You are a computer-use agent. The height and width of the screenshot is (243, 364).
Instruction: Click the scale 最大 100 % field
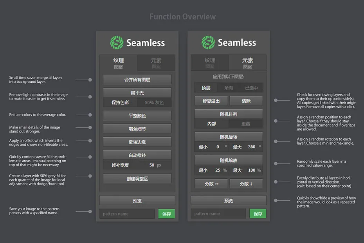[x=246, y=170]
